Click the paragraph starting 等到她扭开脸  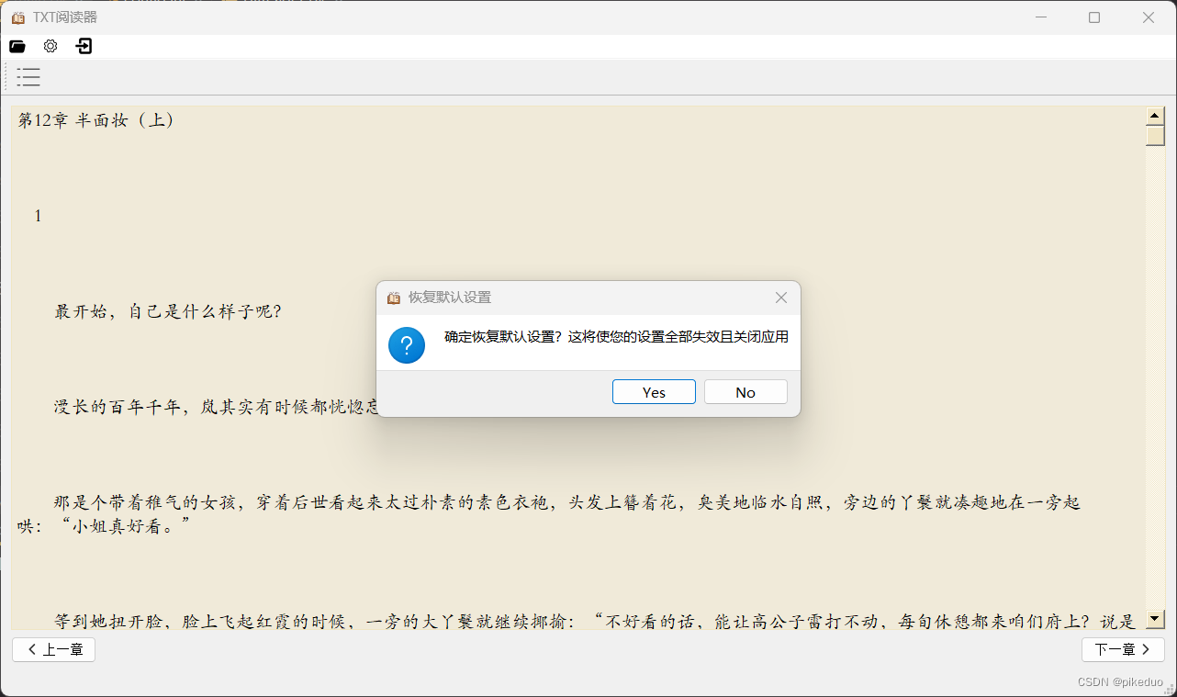[595, 622]
